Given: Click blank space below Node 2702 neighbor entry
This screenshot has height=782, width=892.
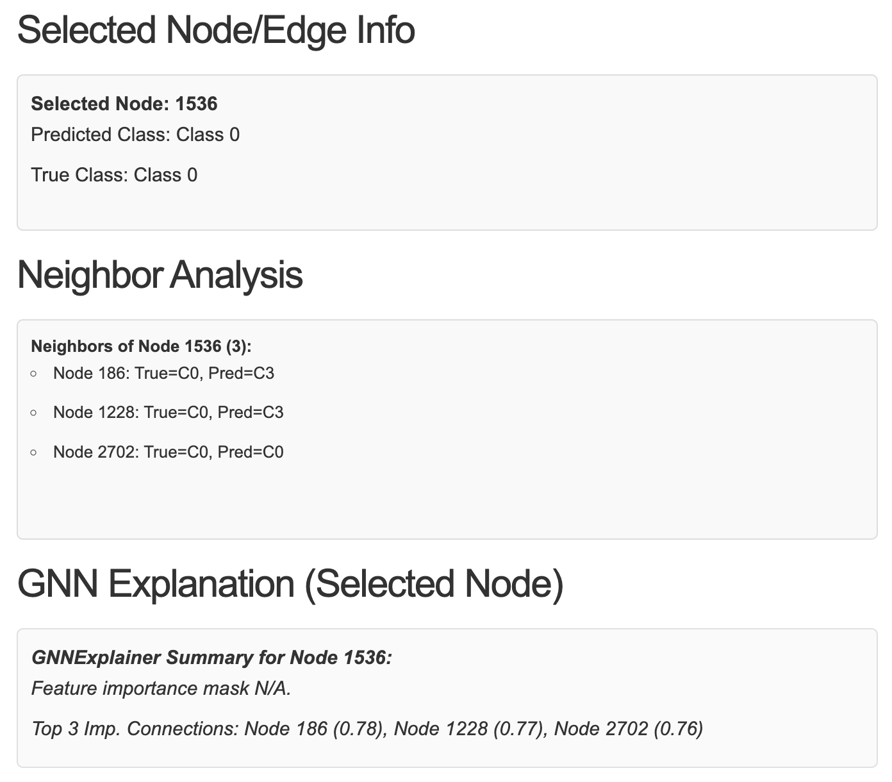Looking at the screenshot, I should [x=384, y=500].
